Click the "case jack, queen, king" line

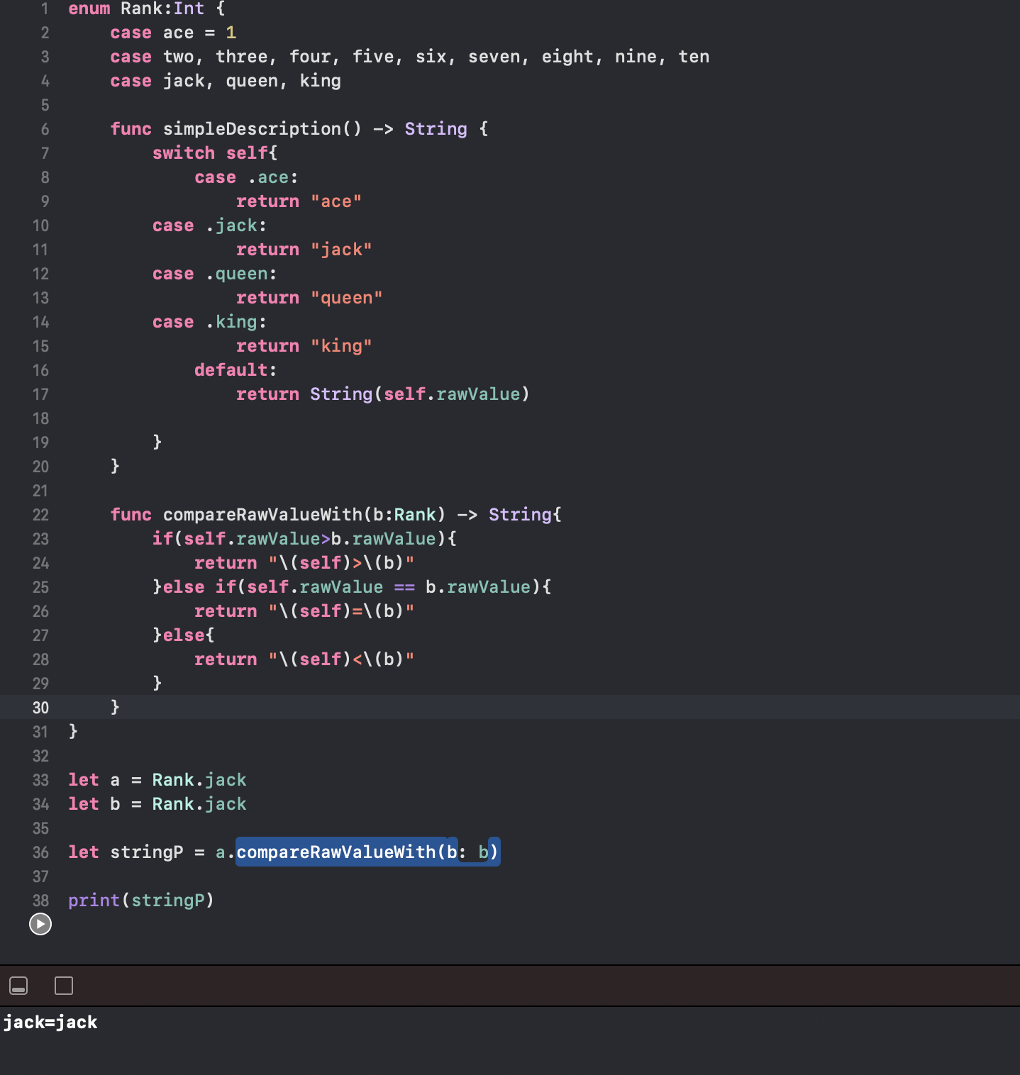click(x=226, y=81)
